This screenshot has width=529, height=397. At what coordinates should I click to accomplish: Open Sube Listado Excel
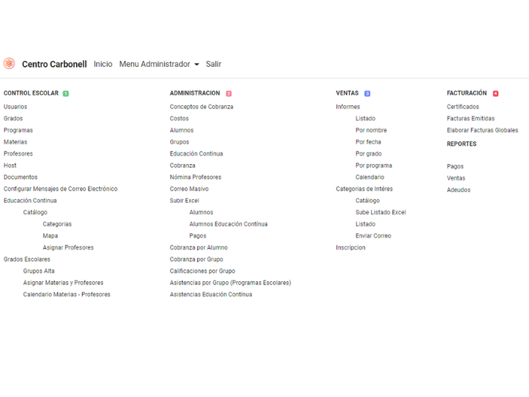click(380, 212)
